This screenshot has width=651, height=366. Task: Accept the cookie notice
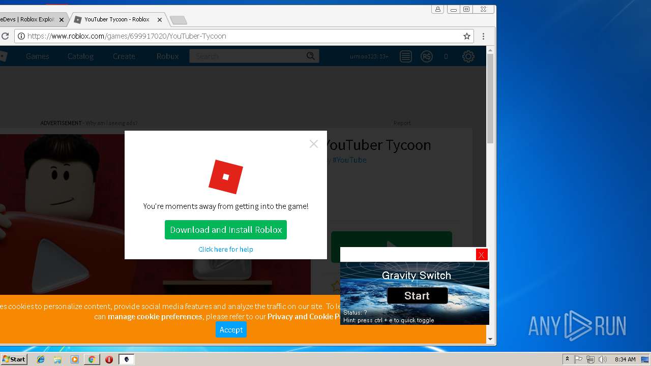[231, 330]
